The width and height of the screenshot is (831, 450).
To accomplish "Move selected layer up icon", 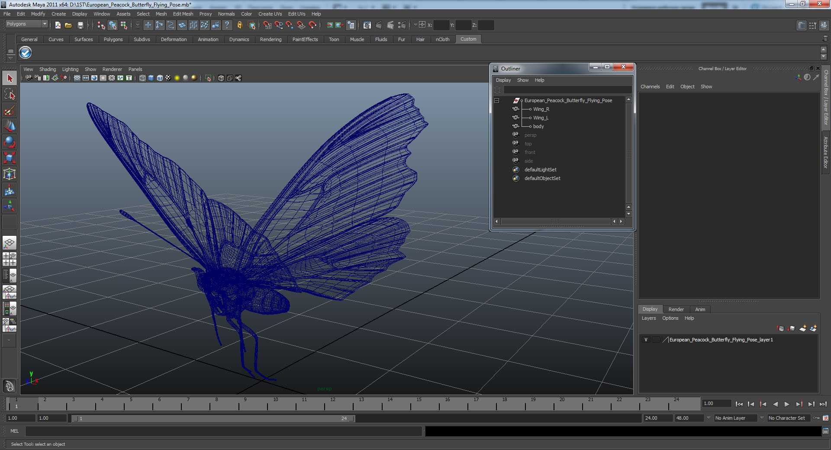I will [x=781, y=328].
